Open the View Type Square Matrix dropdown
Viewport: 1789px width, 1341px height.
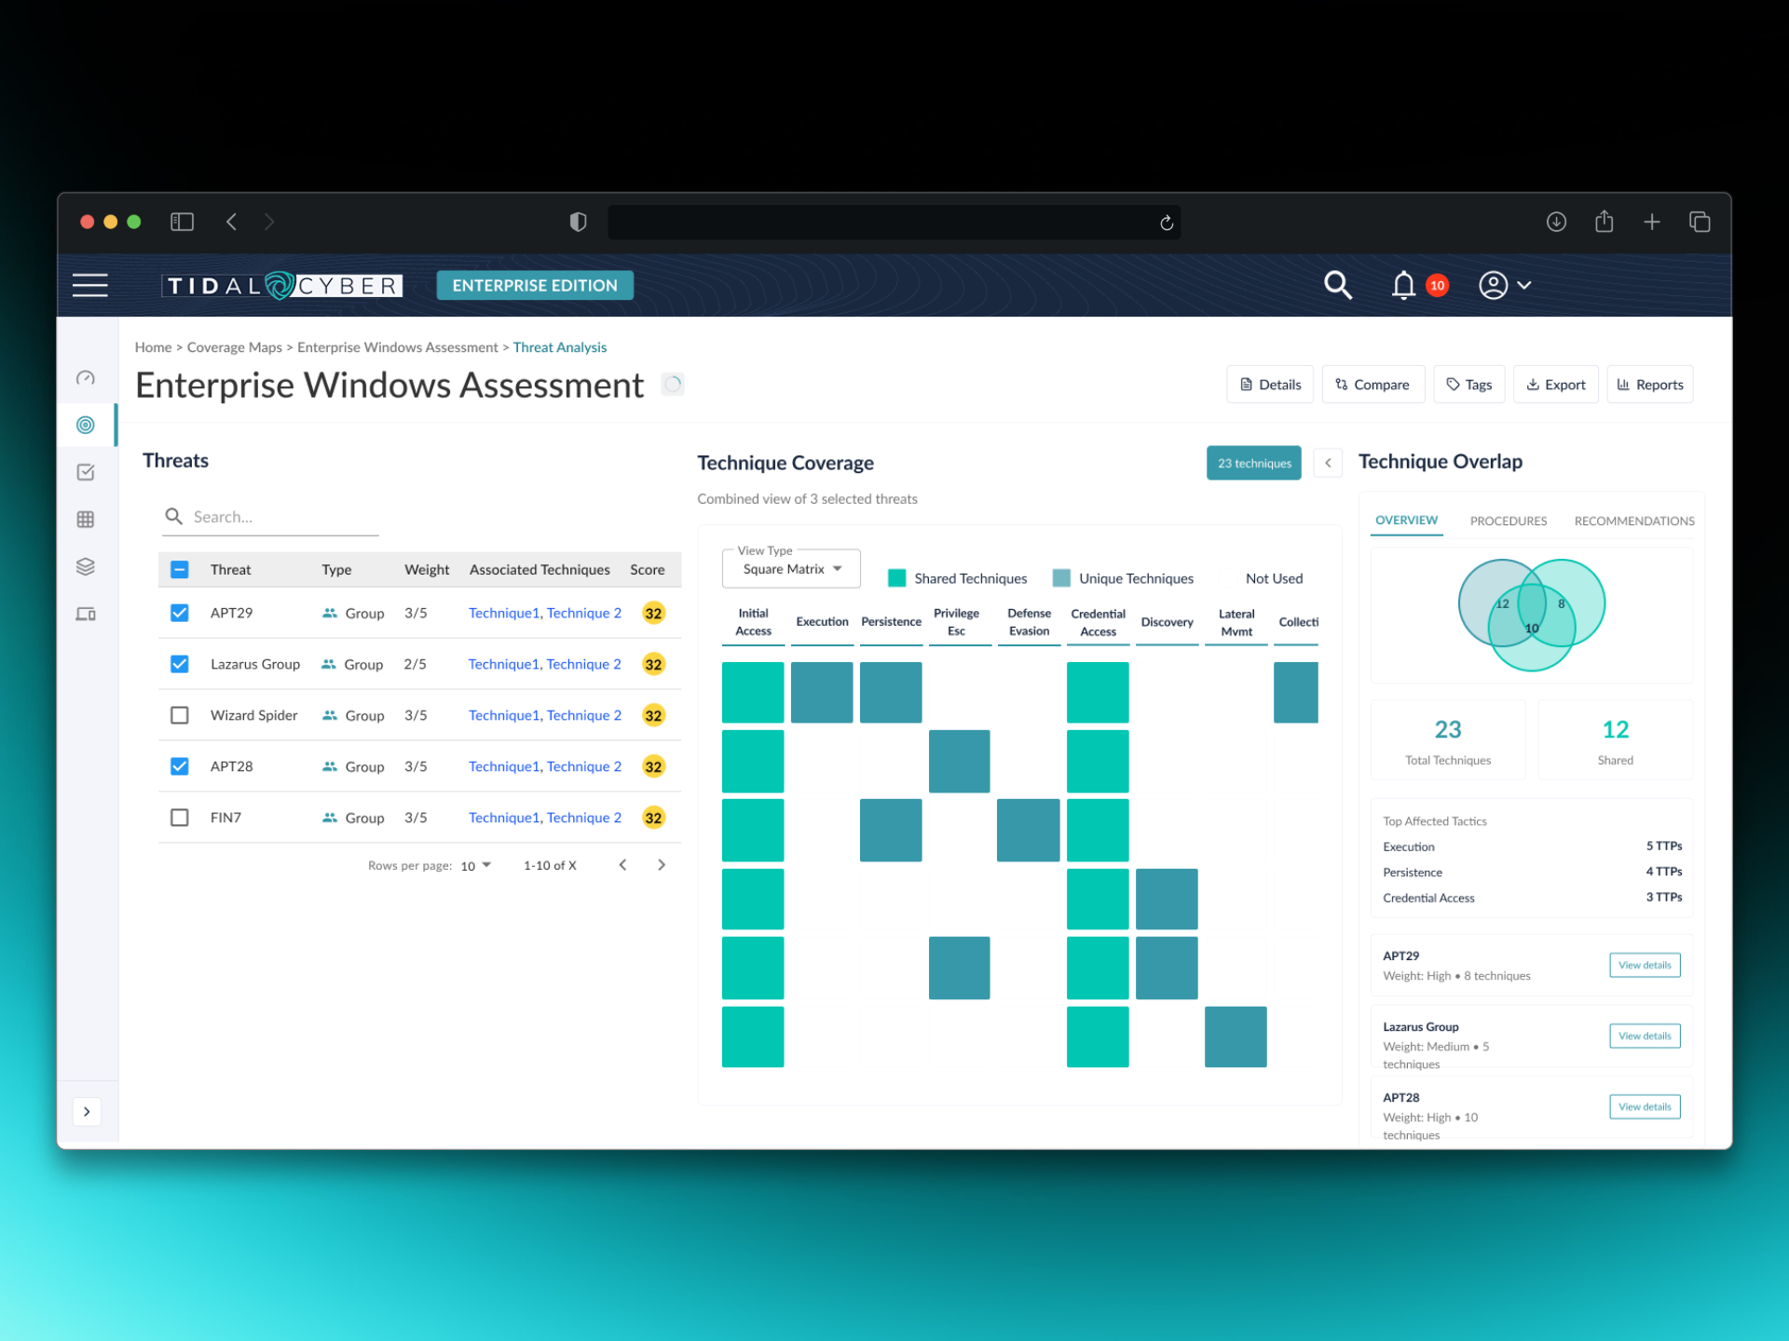[x=791, y=569]
